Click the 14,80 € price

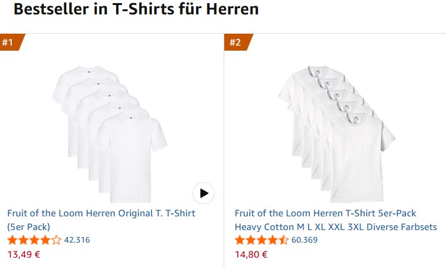tap(251, 254)
